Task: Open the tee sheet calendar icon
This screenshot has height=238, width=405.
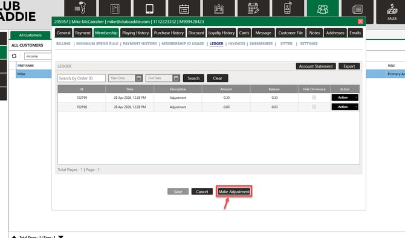Action: tap(184, 8)
